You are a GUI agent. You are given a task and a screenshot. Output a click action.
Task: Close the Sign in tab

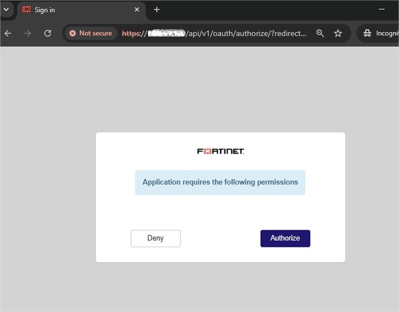pyautogui.click(x=136, y=10)
